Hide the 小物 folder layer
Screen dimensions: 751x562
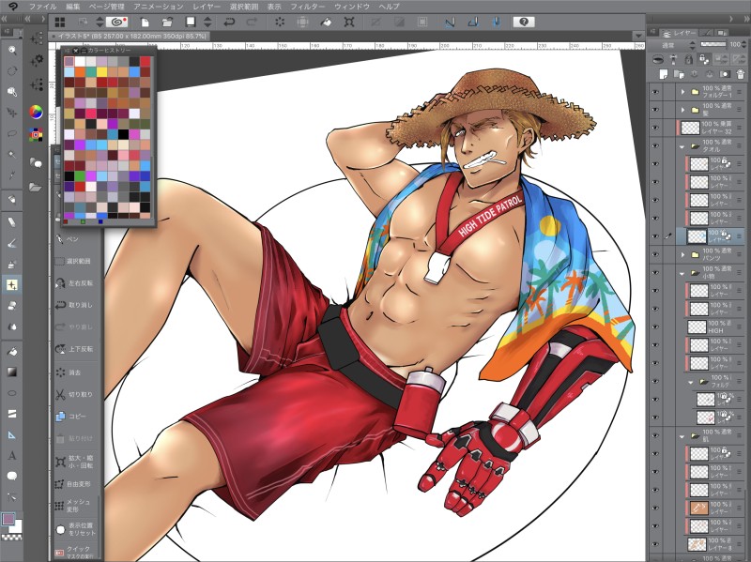[655, 273]
